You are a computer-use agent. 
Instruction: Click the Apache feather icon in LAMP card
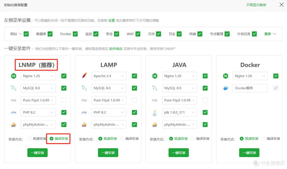point(84,76)
